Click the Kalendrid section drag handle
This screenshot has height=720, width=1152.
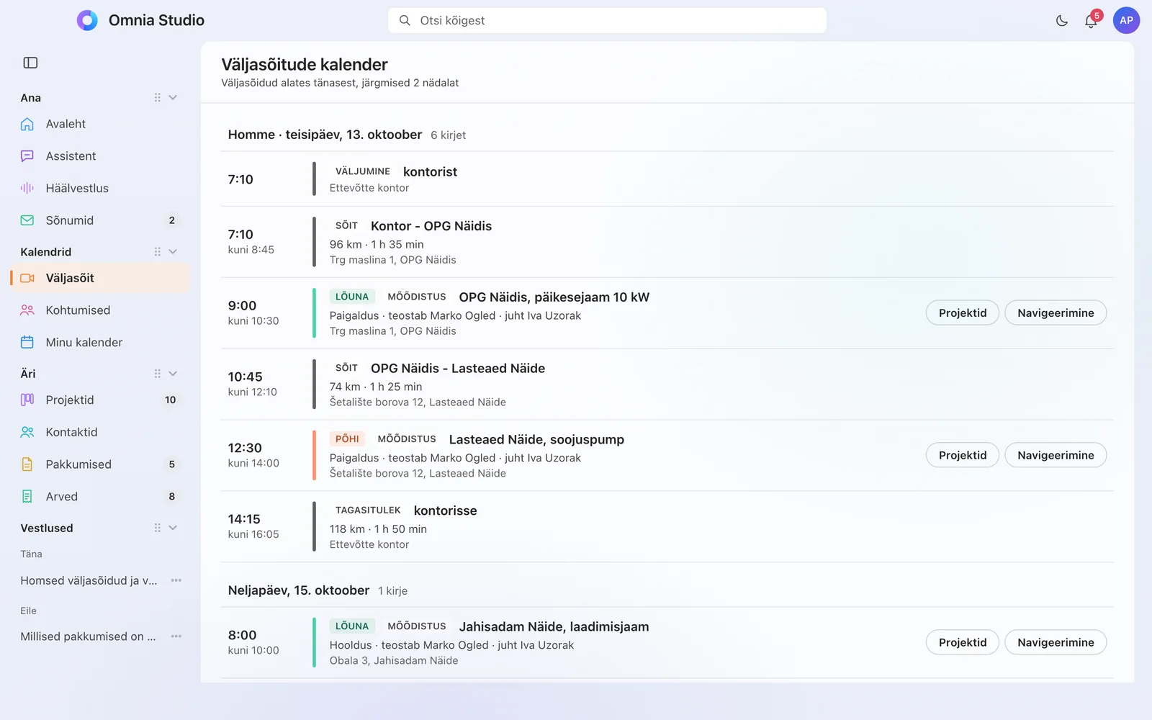tap(157, 251)
